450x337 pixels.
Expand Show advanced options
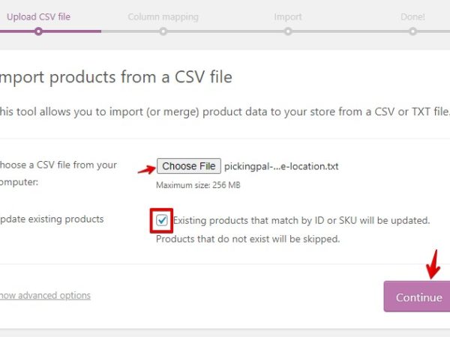(x=44, y=295)
